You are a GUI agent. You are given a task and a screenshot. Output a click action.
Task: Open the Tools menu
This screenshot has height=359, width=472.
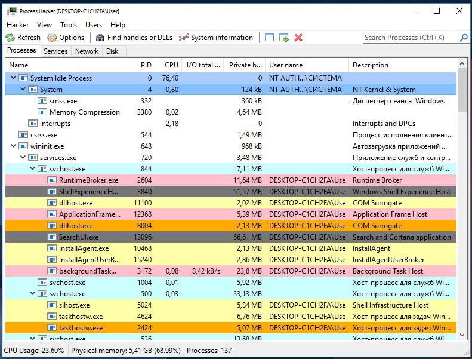[69, 25]
